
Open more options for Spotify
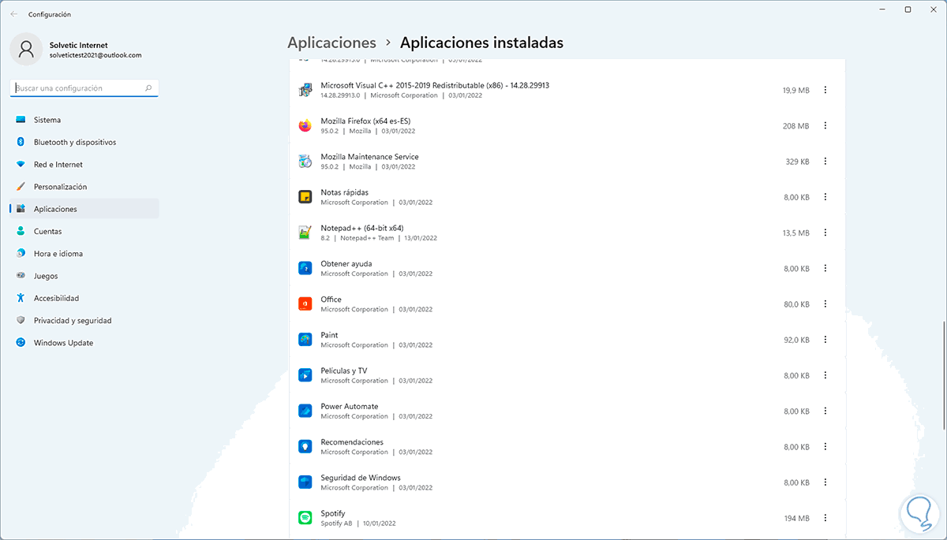tap(825, 518)
